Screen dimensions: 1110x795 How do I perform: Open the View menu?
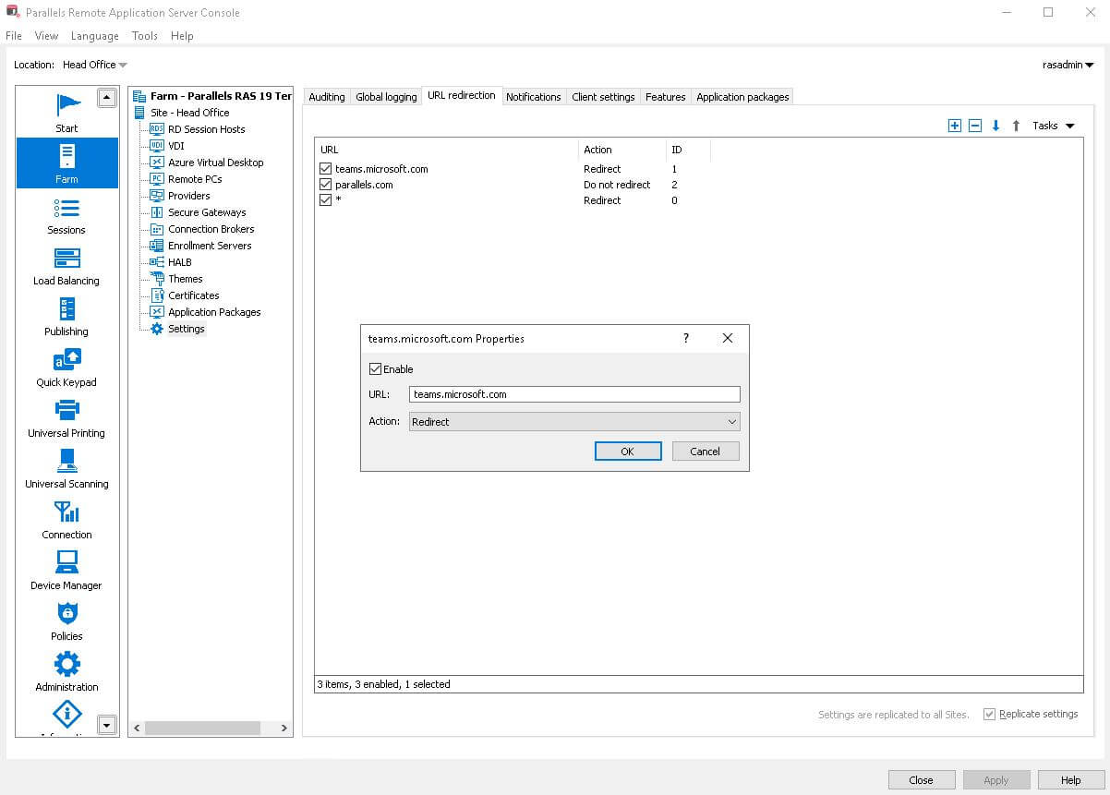point(46,36)
